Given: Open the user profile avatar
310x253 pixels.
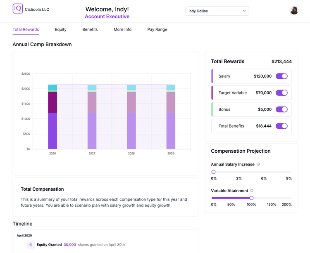Looking at the screenshot, I should coord(294,10).
